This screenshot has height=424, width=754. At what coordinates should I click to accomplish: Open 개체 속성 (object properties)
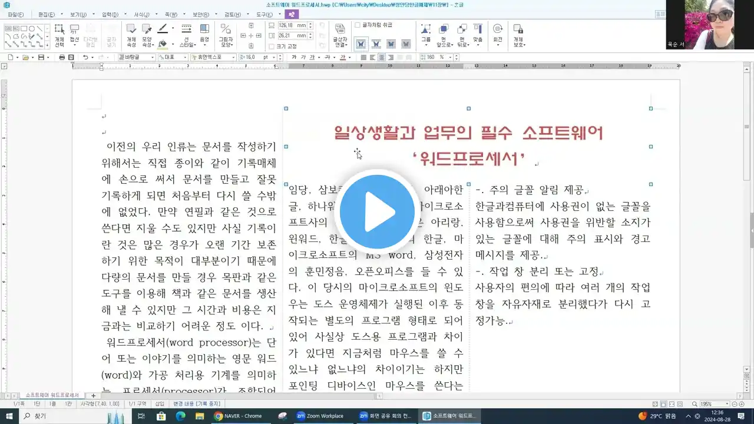pos(131,36)
